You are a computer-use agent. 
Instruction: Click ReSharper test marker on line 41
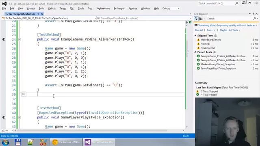pyautogui.click(x=4, y=117)
